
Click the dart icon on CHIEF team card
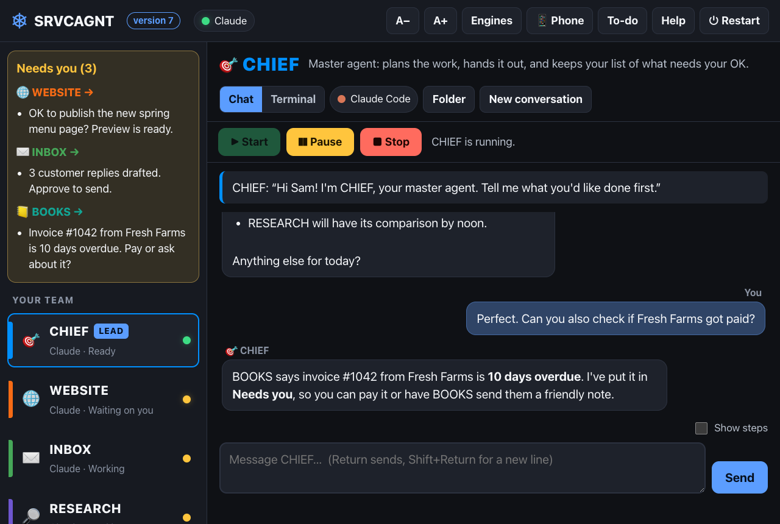[x=31, y=340]
